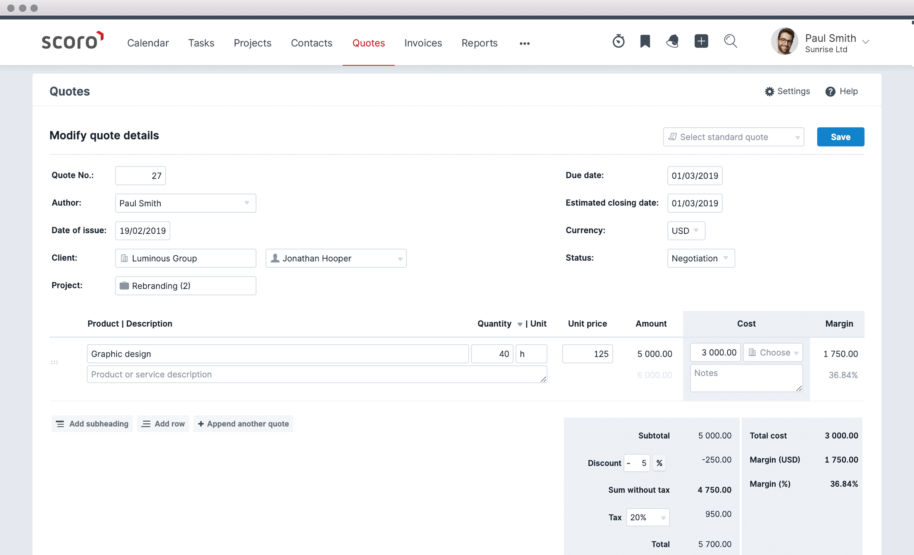Click the Total amount 5 700.00
Viewport: 914px width, 555px height.
pos(715,544)
